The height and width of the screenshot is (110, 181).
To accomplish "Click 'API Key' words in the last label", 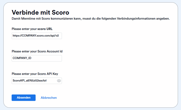I will click(x=52, y=74).
